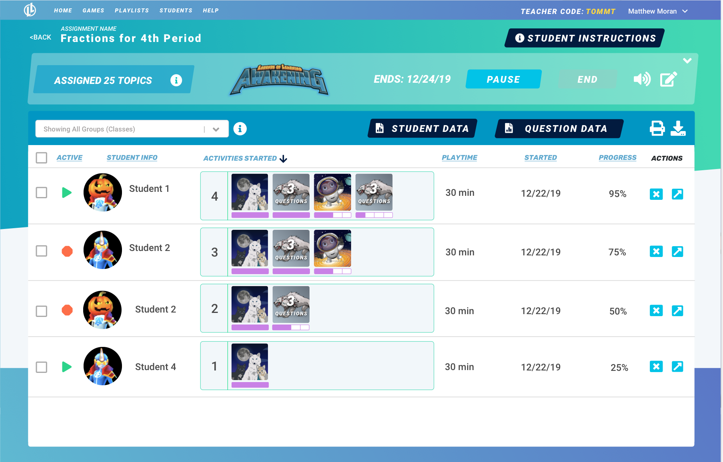
Task: Collapse the assignment banner with the chevron
Action: (687, 61)
